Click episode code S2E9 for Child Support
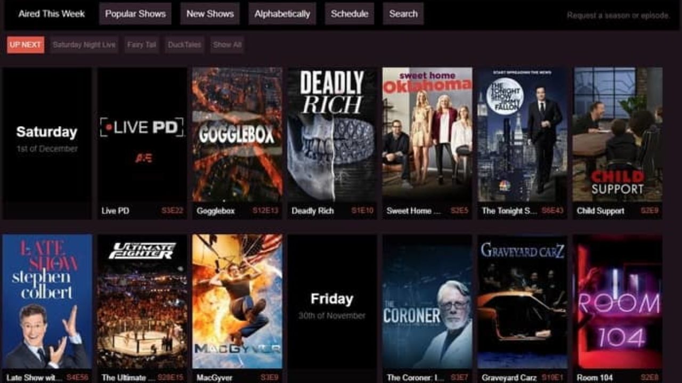Screen dimensions: 682x383 pos(649,211)
